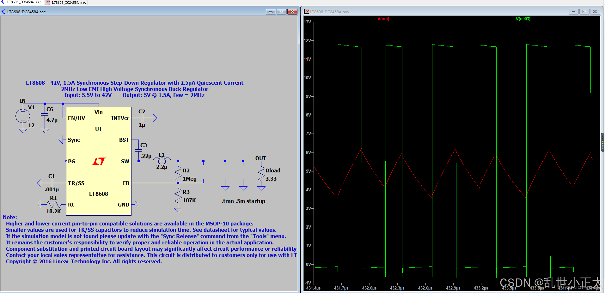605x293 pixels.
Task: Select resistor R1 on the Rt pin
Action: (x=53, y=205)
